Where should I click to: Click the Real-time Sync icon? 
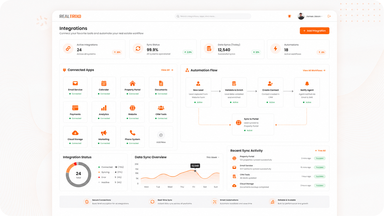tap(152, 202)
